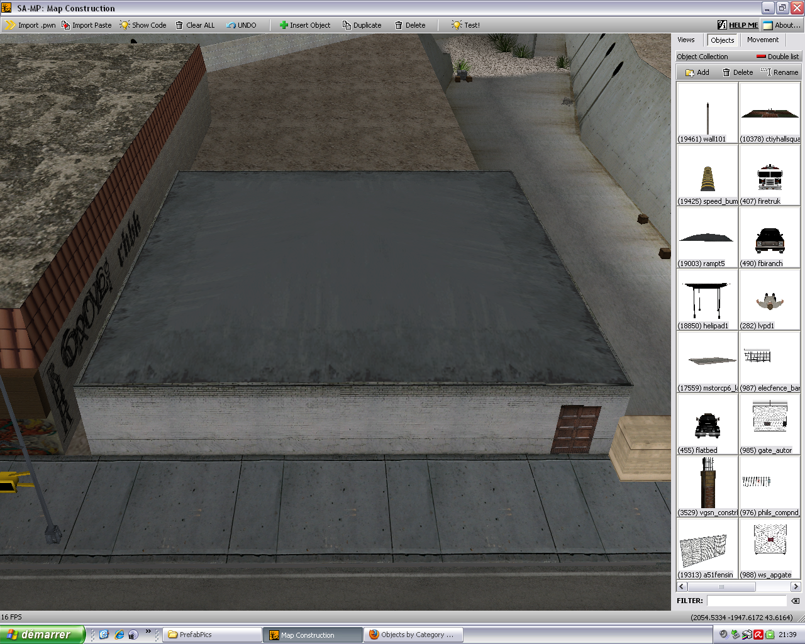Select the ctiyhallsque object thumbnail
The width and height of the screenshot is (805, 644).
770,113
